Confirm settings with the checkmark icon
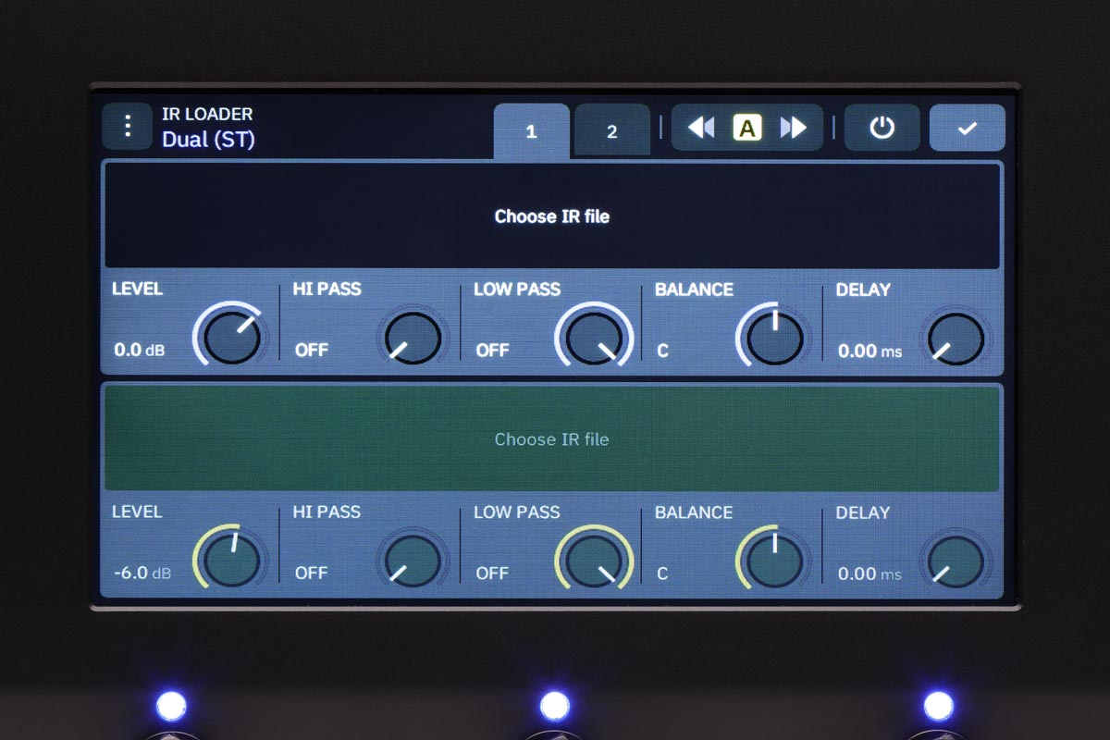Screen dimensions: 1110x740 pos(967,128)
